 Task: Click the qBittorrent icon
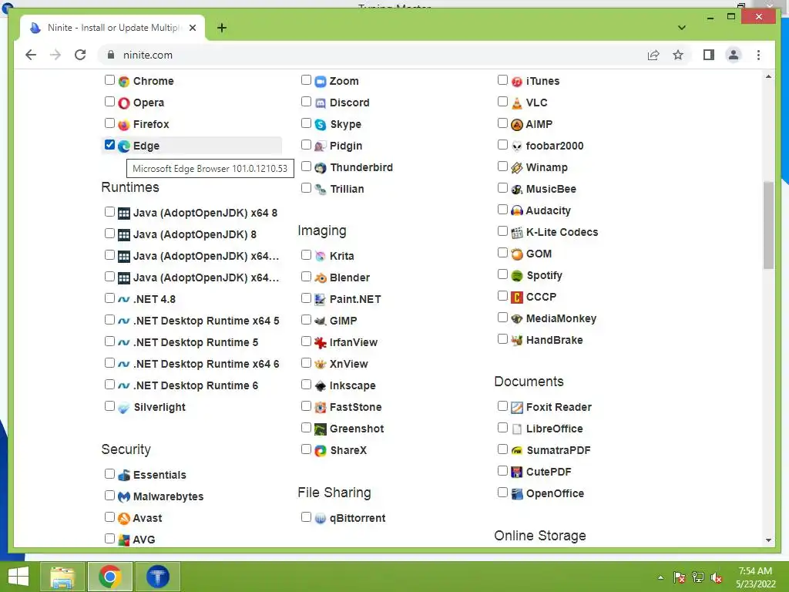pyautogui.click(x=321, y=519)
